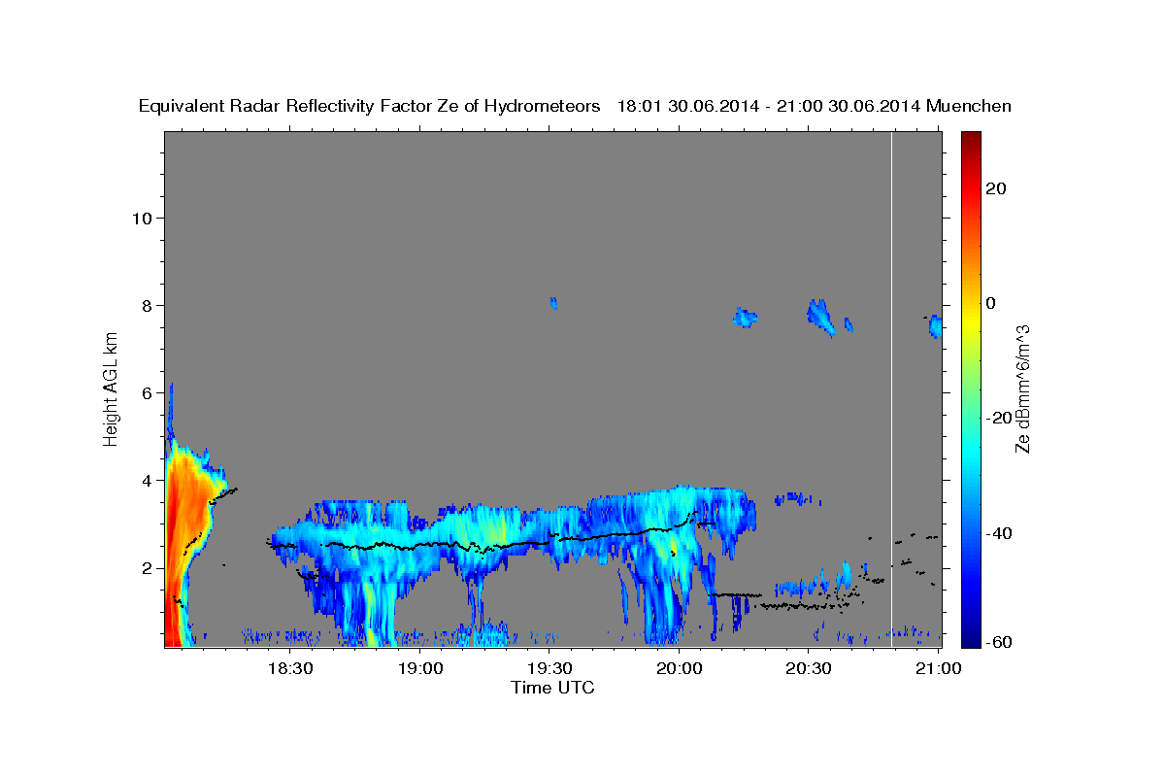This screenshot has height=777, width=1165.
Task: Click the height axis label 4
Action: click(x=146, y=480)
